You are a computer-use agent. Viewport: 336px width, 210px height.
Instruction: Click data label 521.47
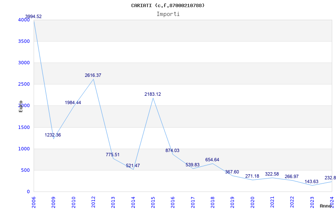pyautogui.click(x=133, y=165)
